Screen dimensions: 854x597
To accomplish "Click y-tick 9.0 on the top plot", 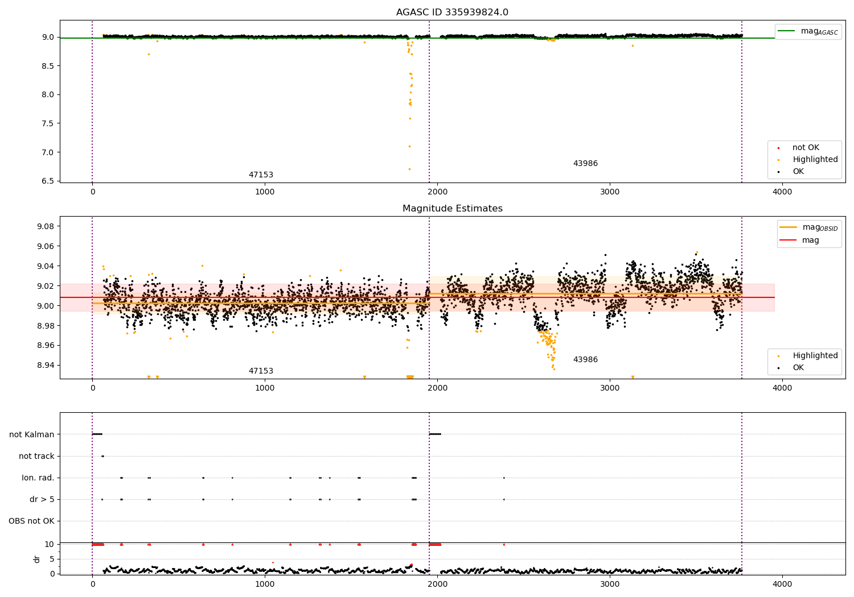I will coord(48,38).
